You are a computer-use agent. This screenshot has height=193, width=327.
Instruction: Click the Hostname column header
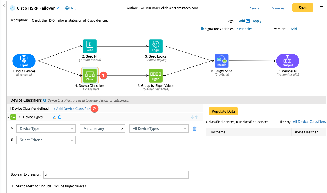(249, 132)
